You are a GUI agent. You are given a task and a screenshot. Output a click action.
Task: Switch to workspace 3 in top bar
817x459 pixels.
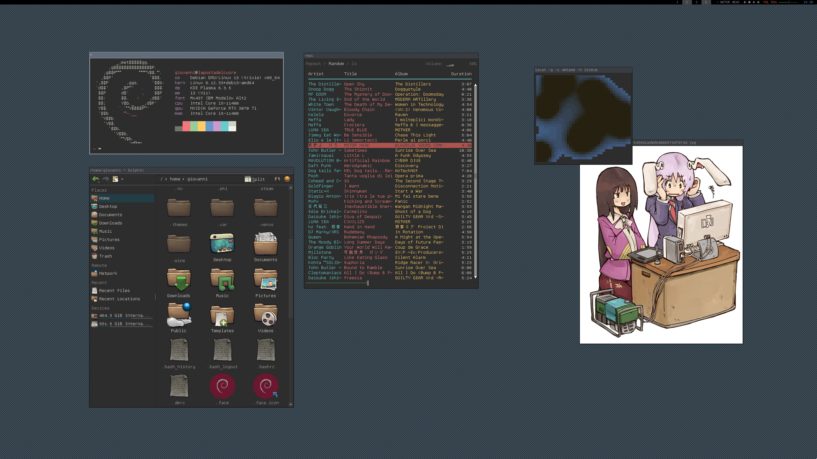[696, 2]
